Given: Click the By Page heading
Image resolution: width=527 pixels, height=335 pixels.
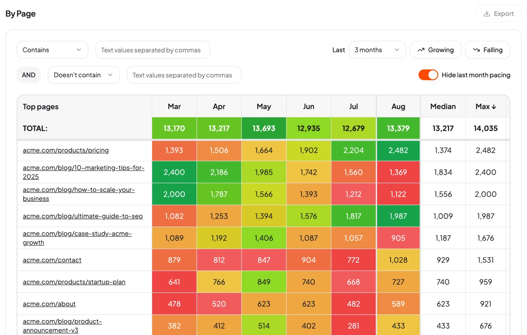Looking at the screenshot, I should [21, 14].
